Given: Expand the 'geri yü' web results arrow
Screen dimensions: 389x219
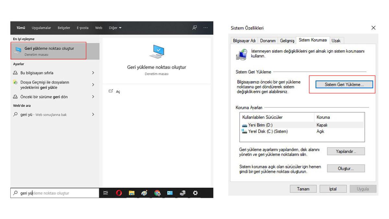Looking at the screenshot, I should 93,115.
